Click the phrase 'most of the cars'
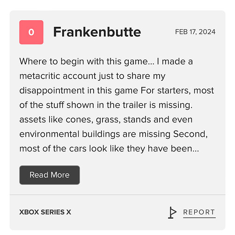The height and width of the screenshot is (235, 235). point(53,149)
